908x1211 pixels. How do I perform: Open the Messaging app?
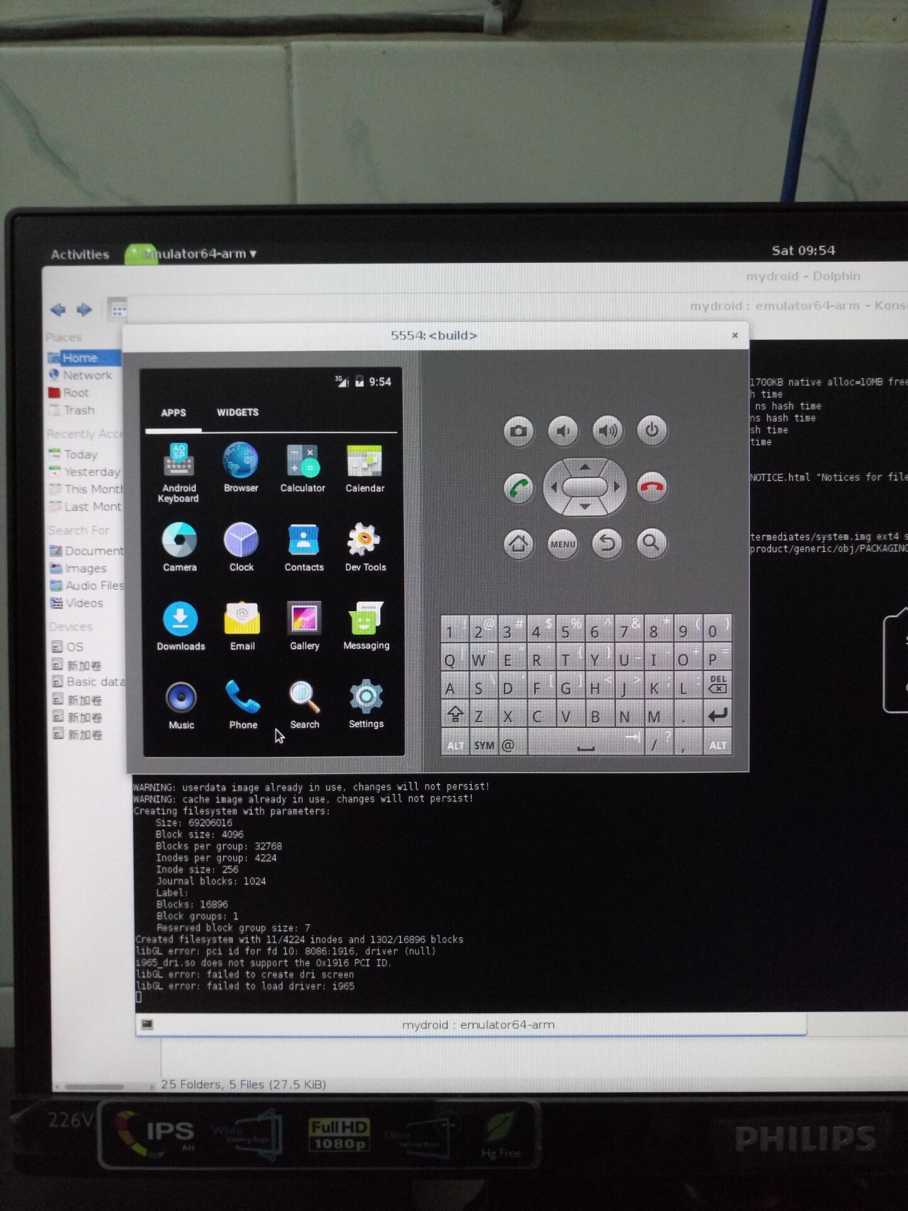(x=366, y=625)
